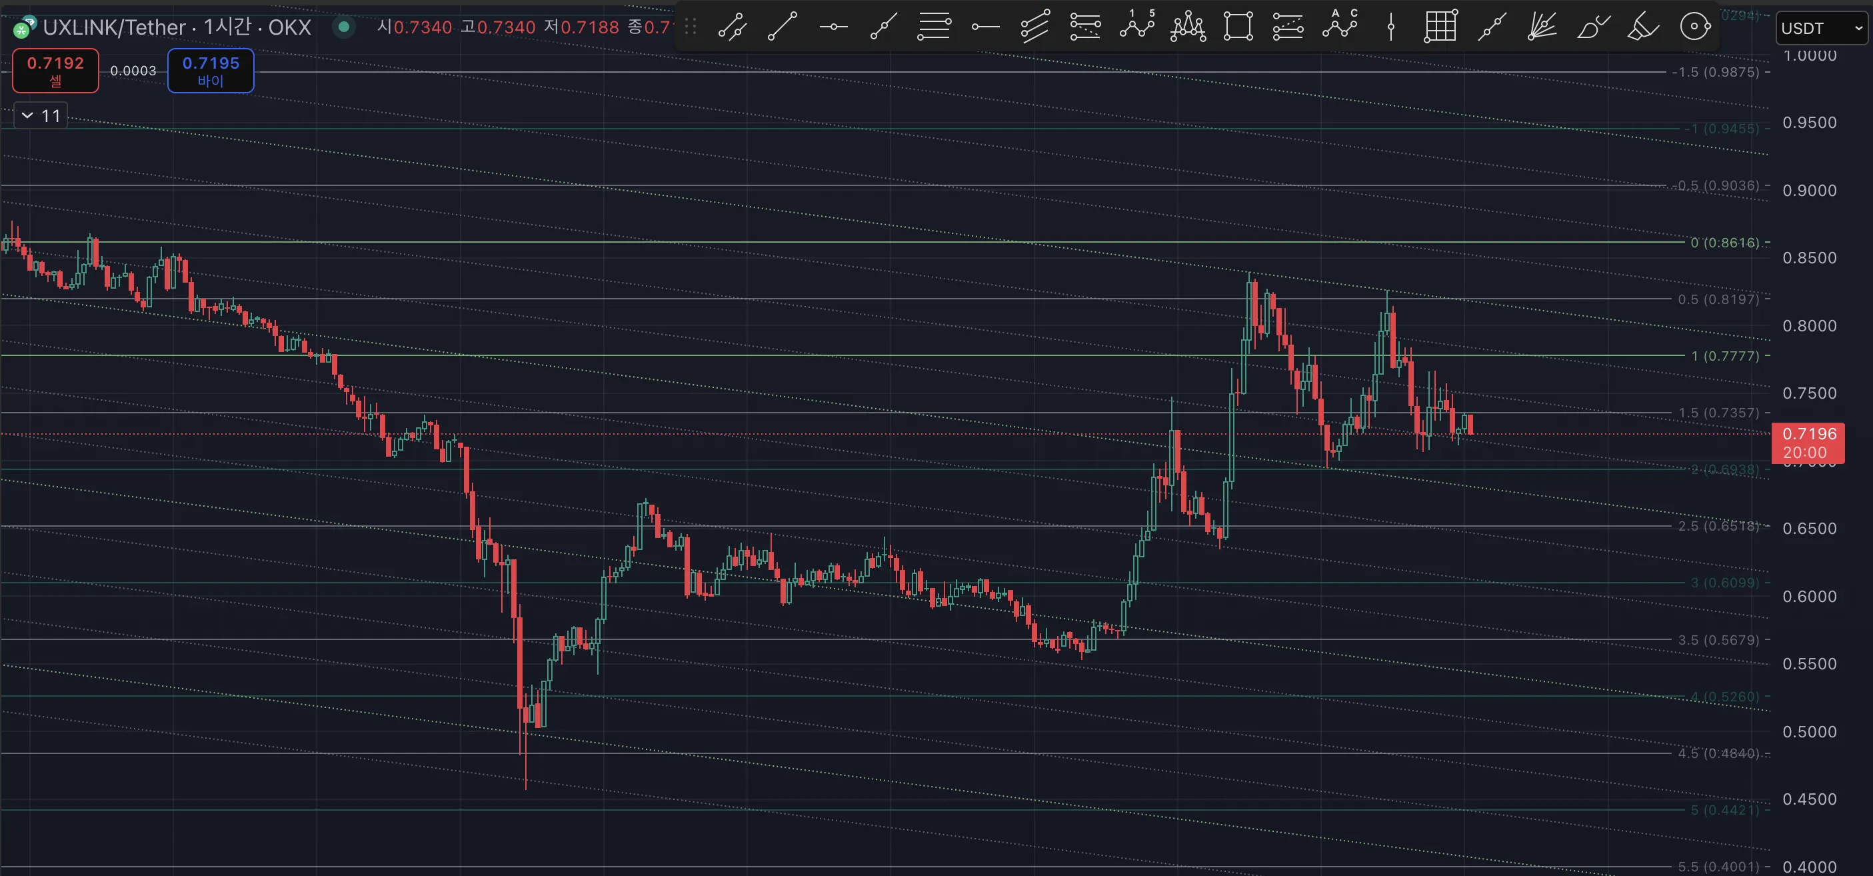Collapse the indicator legend showing 11

(41, 115)
